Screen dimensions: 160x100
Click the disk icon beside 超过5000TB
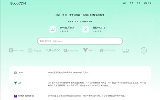(85, 29)
